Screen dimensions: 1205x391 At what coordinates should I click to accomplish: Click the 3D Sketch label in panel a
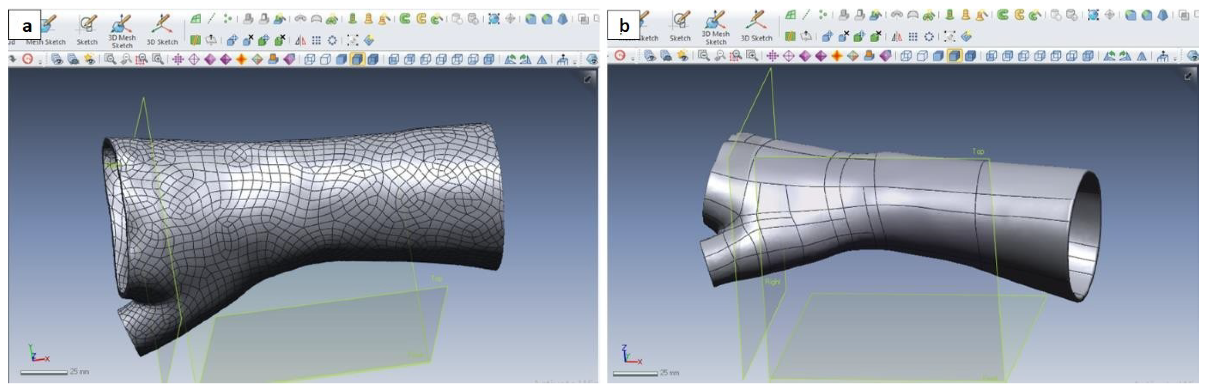pos(162,42)
